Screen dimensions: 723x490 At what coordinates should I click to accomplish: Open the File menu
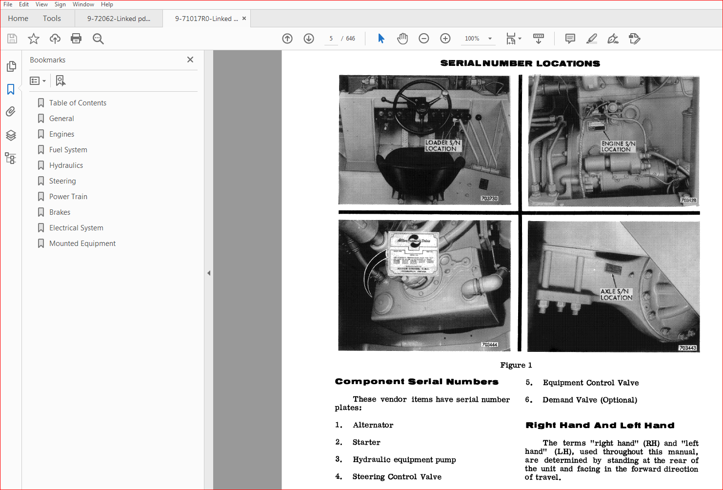pyautogui.click(x=8, y=4)
